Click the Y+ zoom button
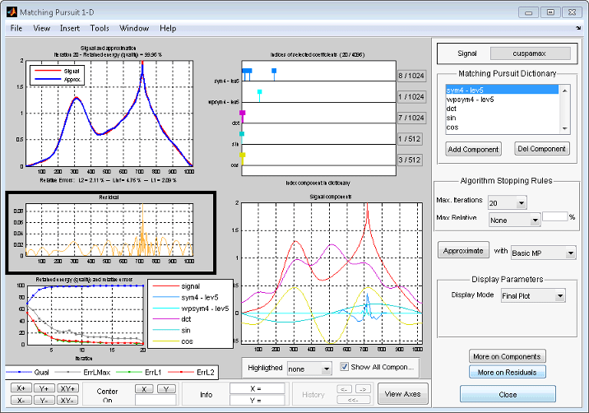 (x=43, y=387)
